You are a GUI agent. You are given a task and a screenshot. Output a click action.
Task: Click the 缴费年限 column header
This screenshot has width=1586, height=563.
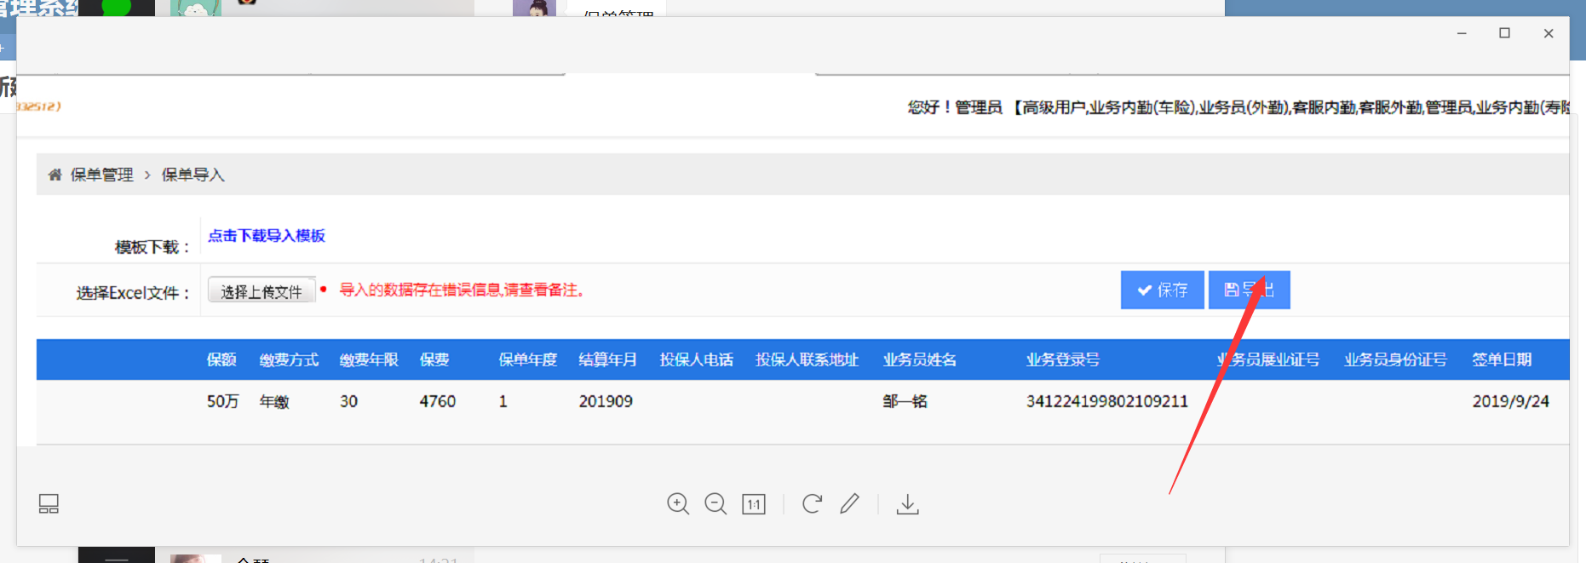369,359
